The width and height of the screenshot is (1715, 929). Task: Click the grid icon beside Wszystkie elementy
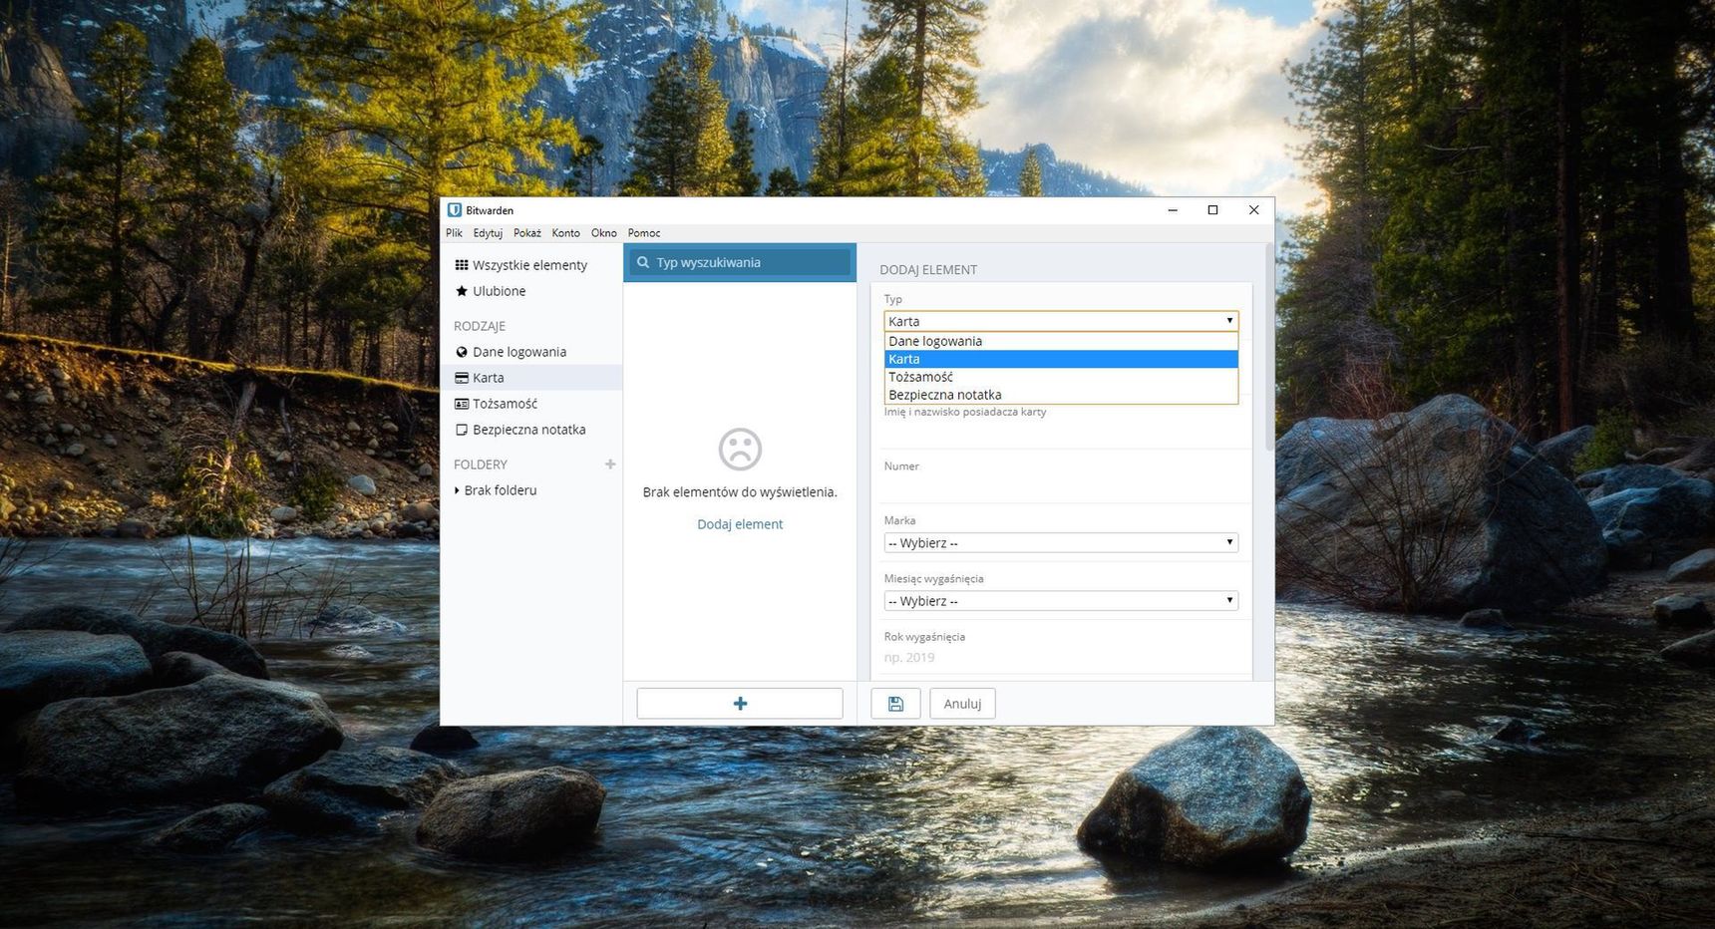[462, 265]
